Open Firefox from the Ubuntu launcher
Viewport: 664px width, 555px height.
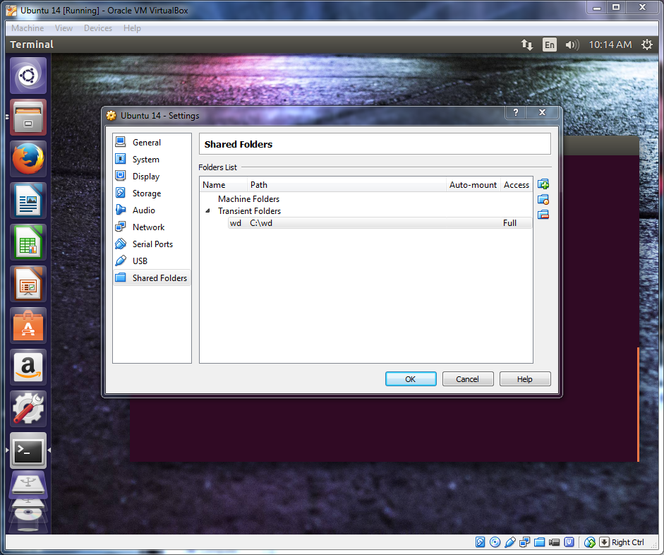[x=28, y=159]
